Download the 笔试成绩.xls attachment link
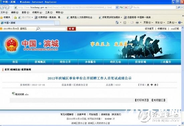Screen dimensions: 184x126 coord(22,94)
